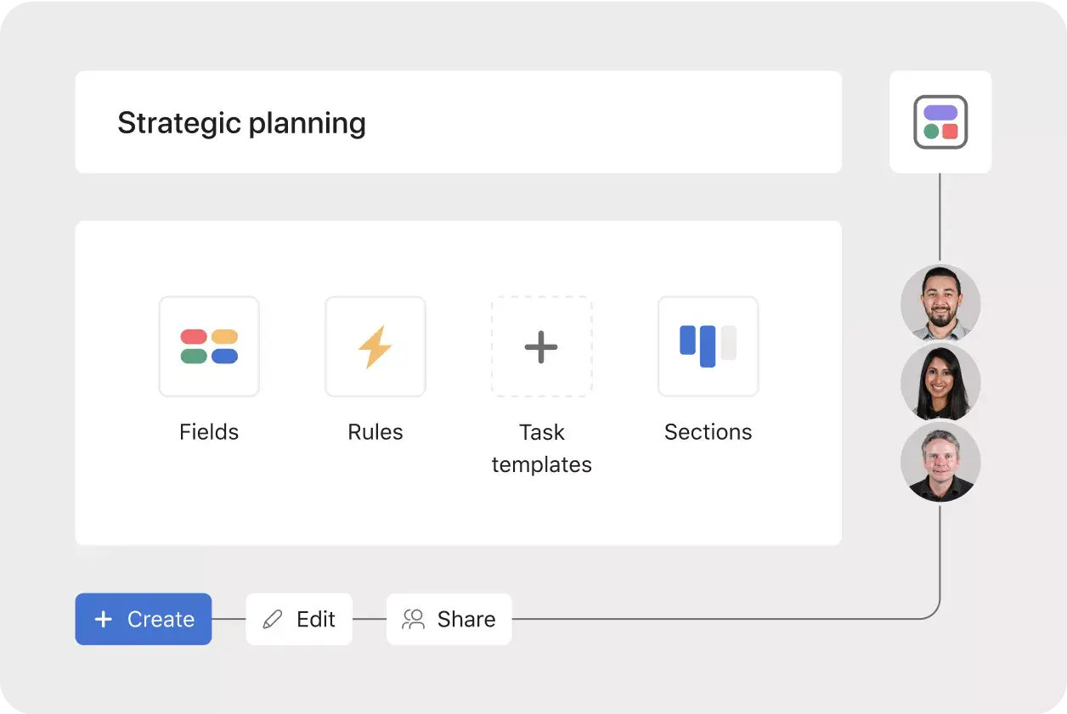The height and width of the screenshot is (714, 1067).
Task: Open the Fields customization icon
Action: pyautogui.click(x=209, y=346)
